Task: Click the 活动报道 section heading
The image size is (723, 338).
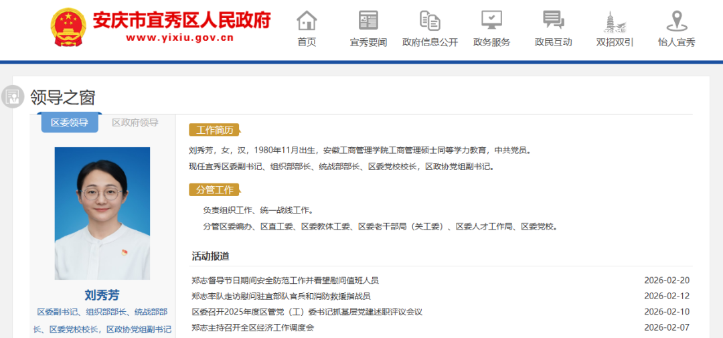Action: [211, 256]
